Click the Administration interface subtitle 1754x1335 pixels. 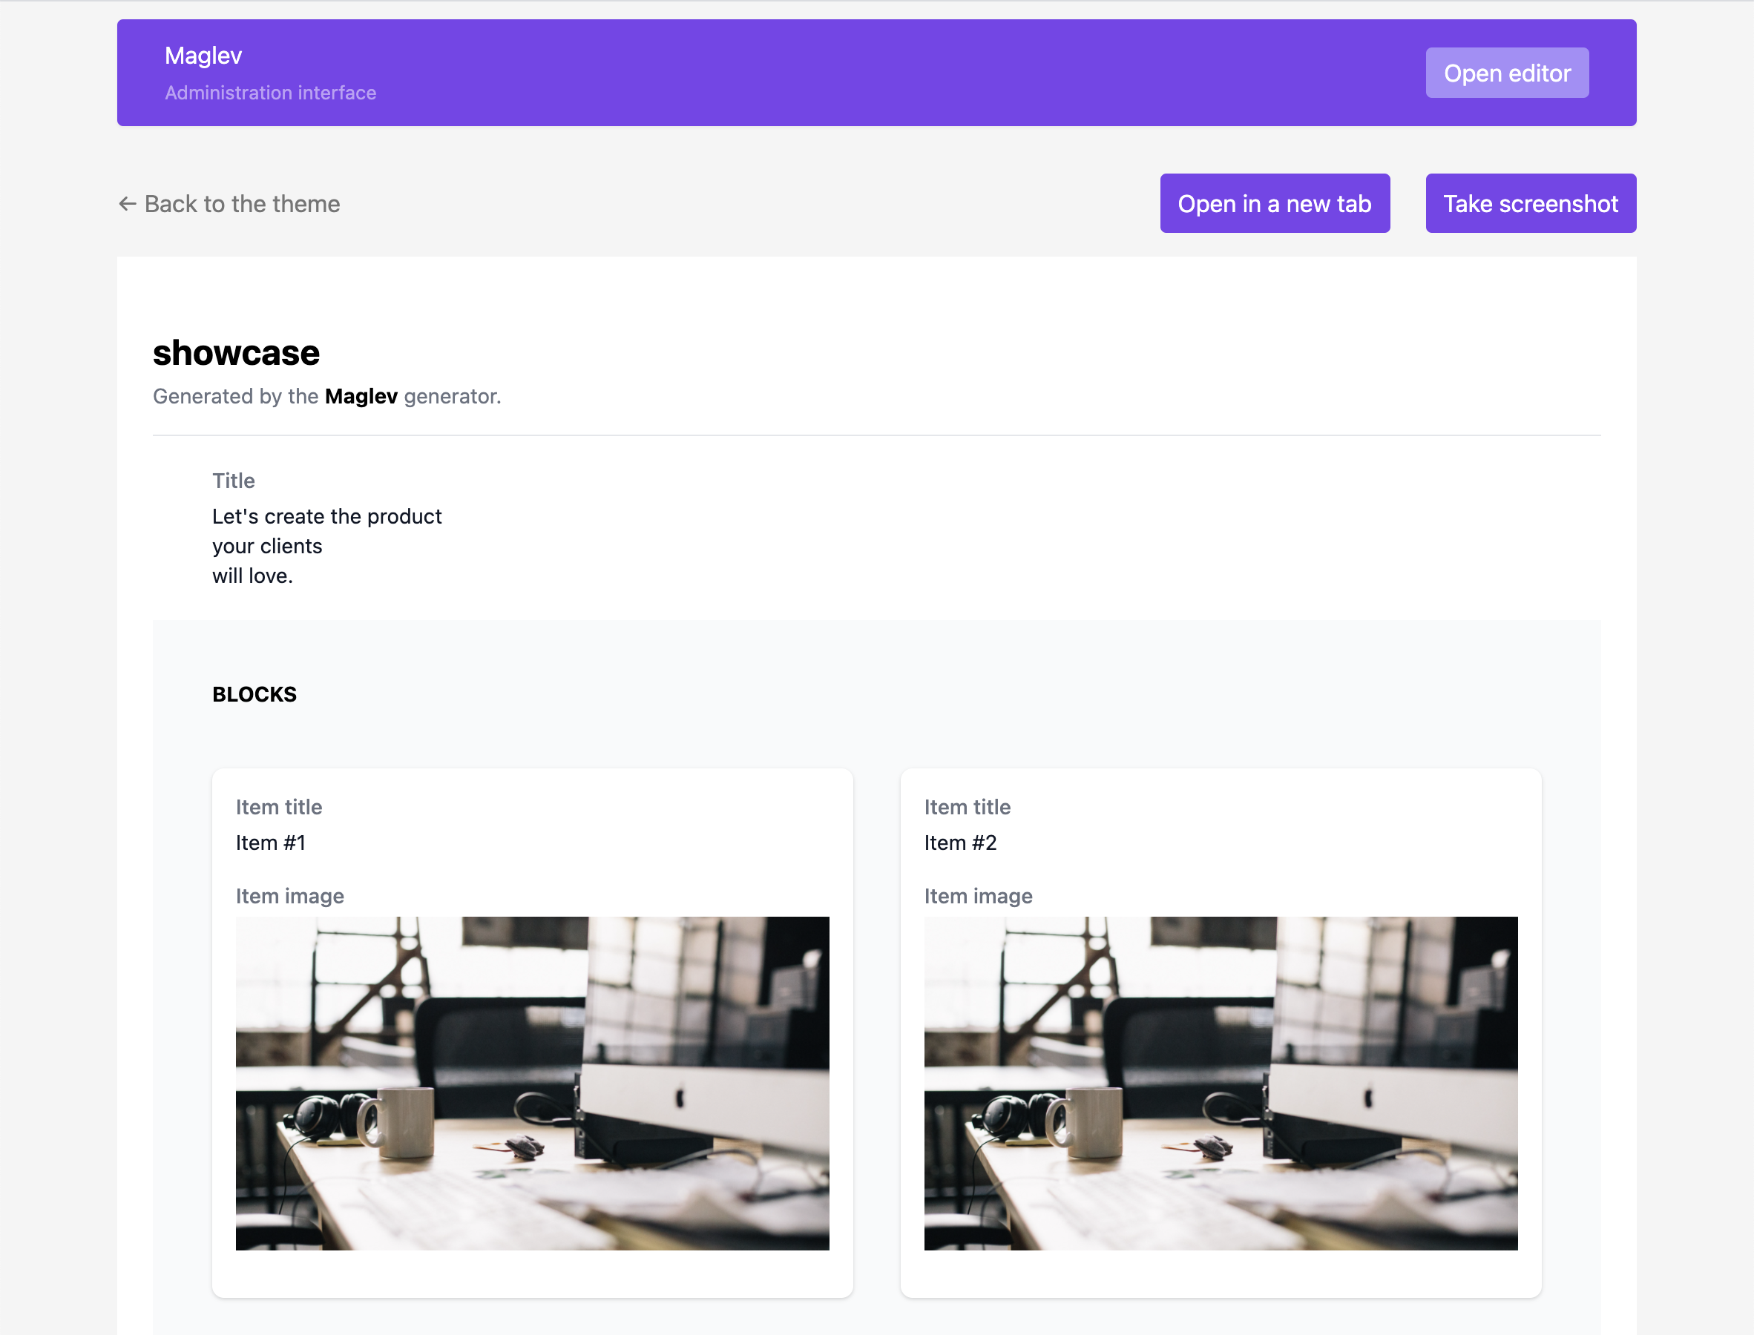(x=270, y=93)
